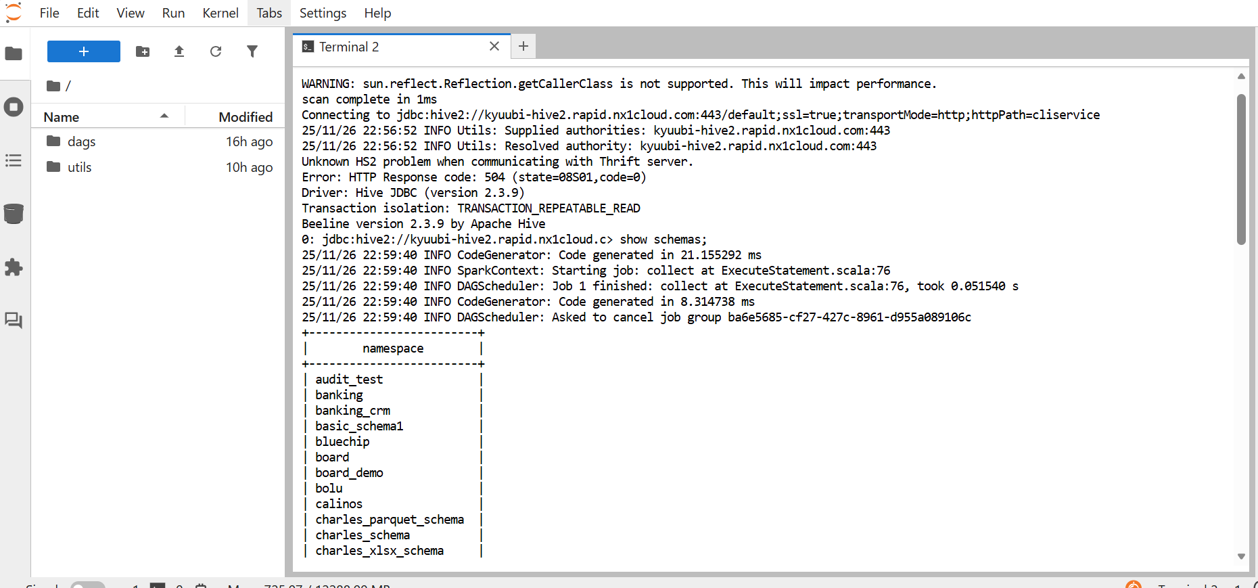Viewport: 1258px width, 588px height.
Task: Open the Help menu
Action: click(x=377, y=13)
